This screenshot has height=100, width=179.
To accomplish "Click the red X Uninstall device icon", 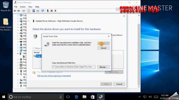I will tap(51, 11).
